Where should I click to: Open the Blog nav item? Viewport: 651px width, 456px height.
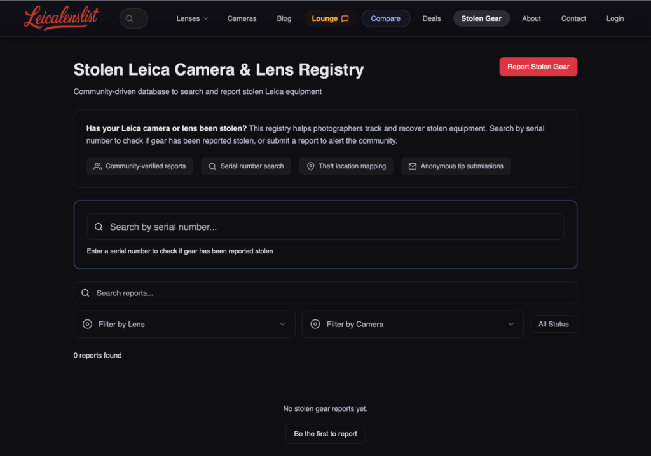pyautogui.click(x=284, y=18)
